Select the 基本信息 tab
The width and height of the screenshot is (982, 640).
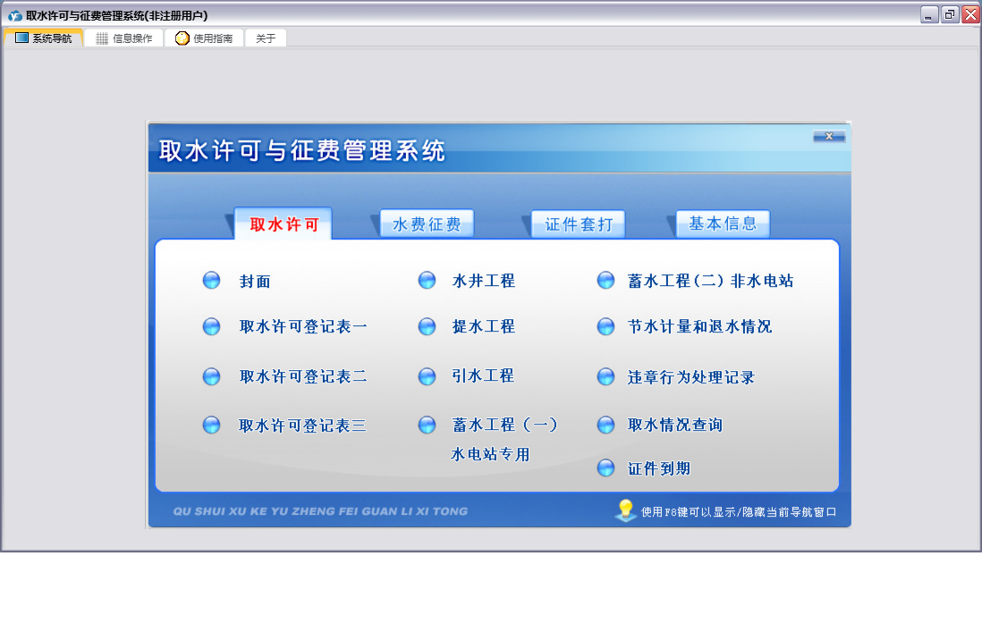coord(723,223)
